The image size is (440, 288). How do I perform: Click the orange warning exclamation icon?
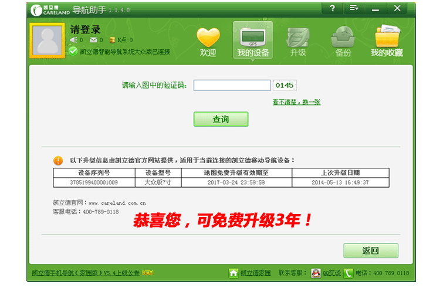[x=58, y=160]
